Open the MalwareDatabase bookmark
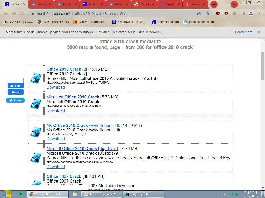265x198 pixels. [90, 22]
